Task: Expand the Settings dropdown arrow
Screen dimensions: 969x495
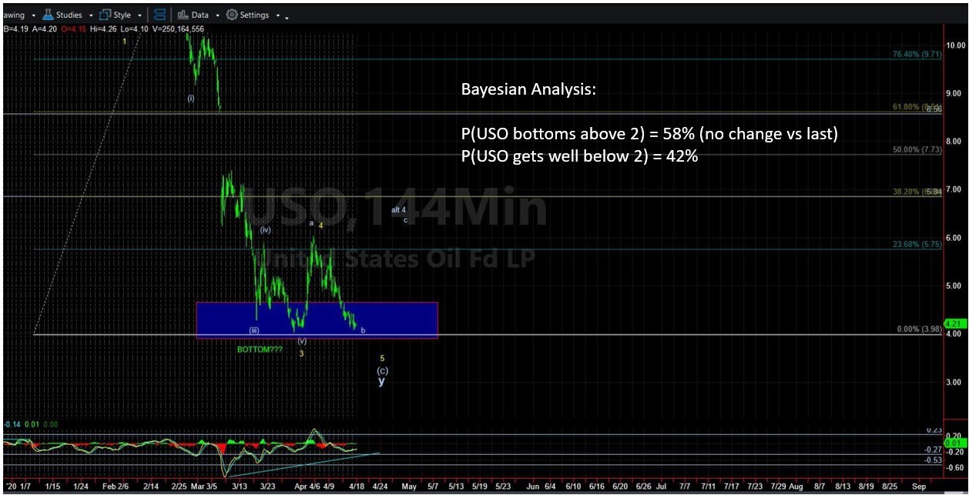Action: pos(277,15)
